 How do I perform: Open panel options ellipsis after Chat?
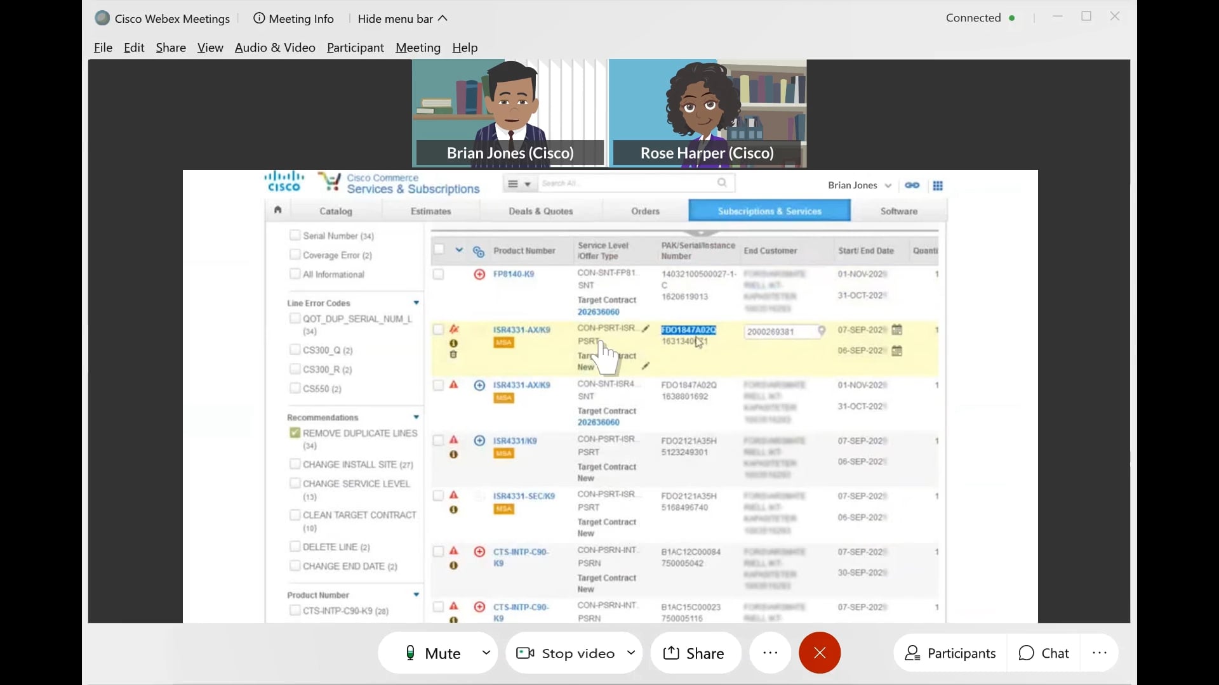(x=1100, y=653)
